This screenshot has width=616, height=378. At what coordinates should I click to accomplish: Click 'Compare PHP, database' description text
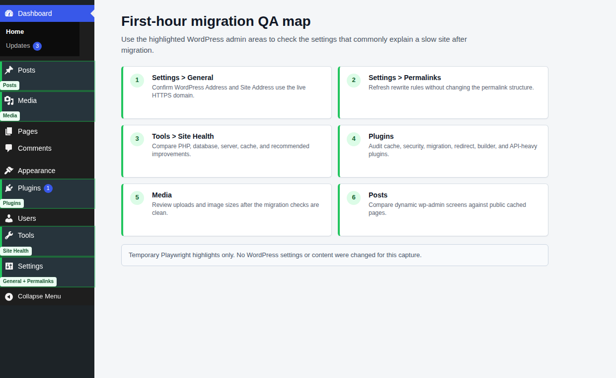click(x=231, y=150)
